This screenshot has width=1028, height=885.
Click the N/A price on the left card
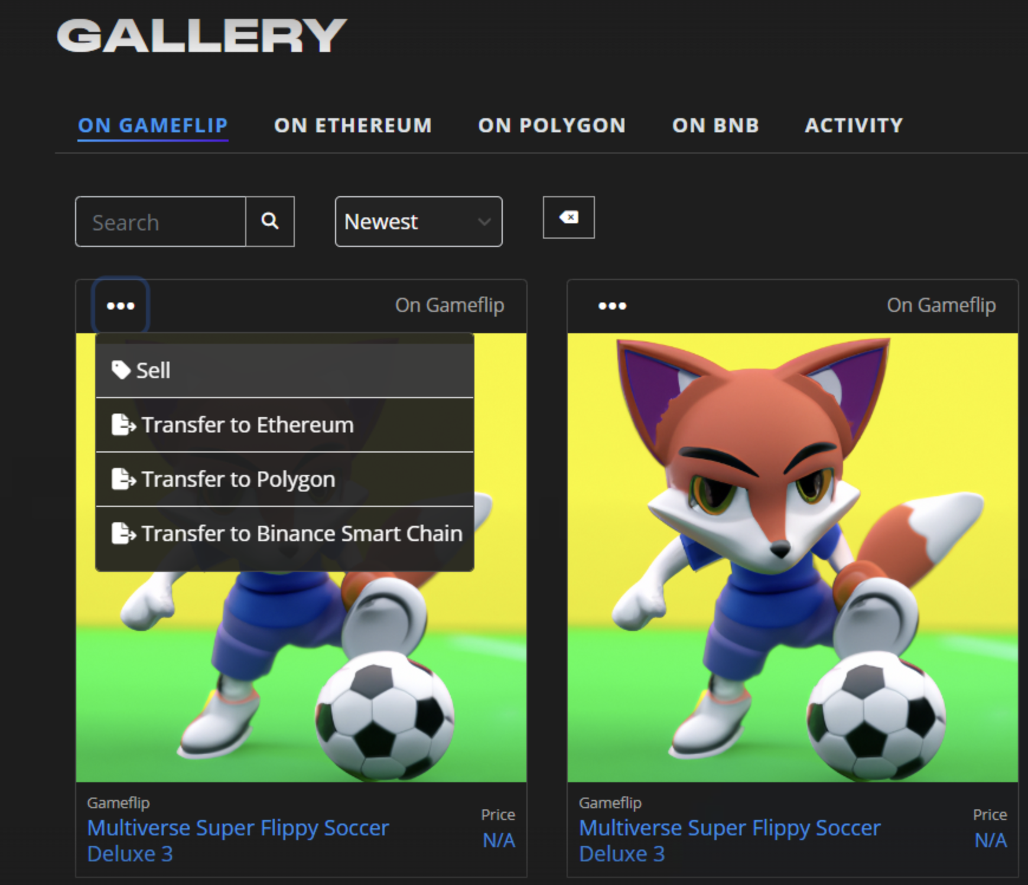[499, 840]
